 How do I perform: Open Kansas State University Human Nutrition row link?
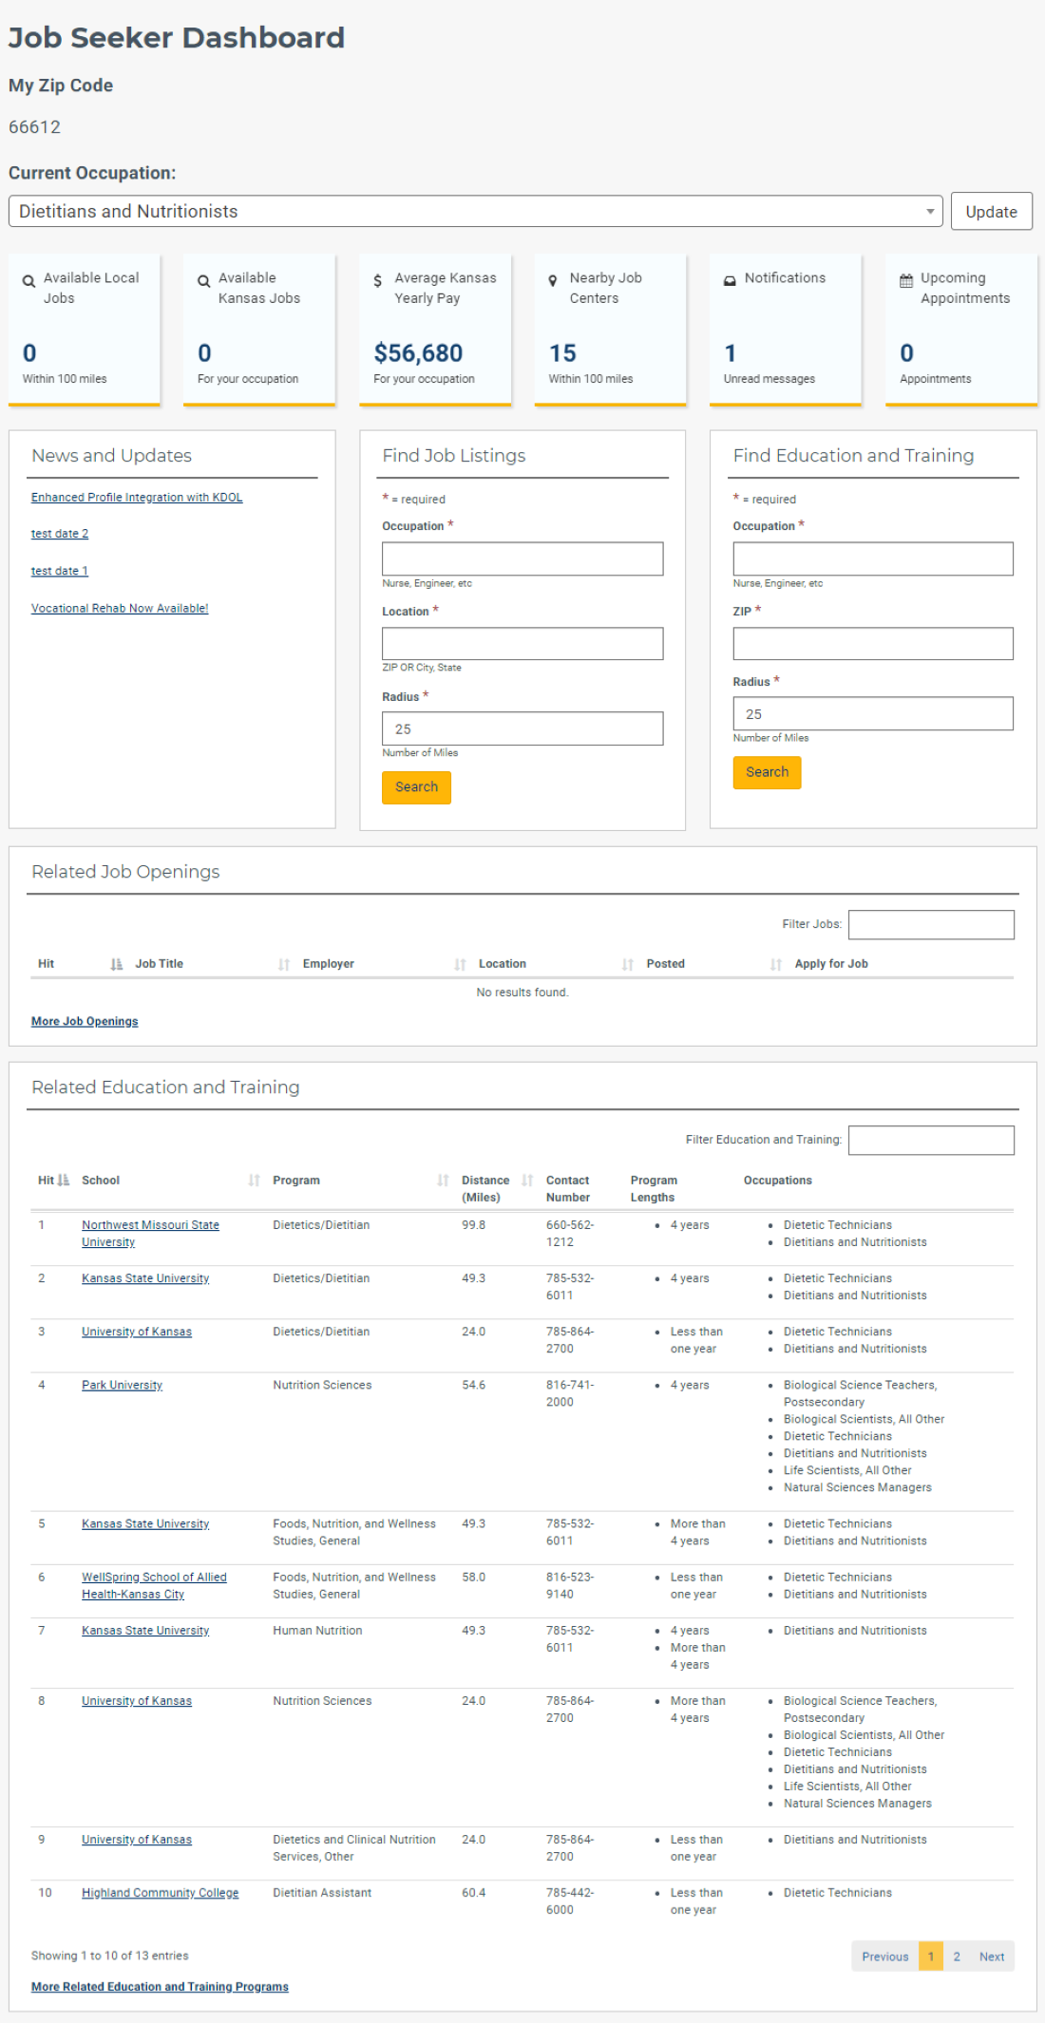point(145,1631)
